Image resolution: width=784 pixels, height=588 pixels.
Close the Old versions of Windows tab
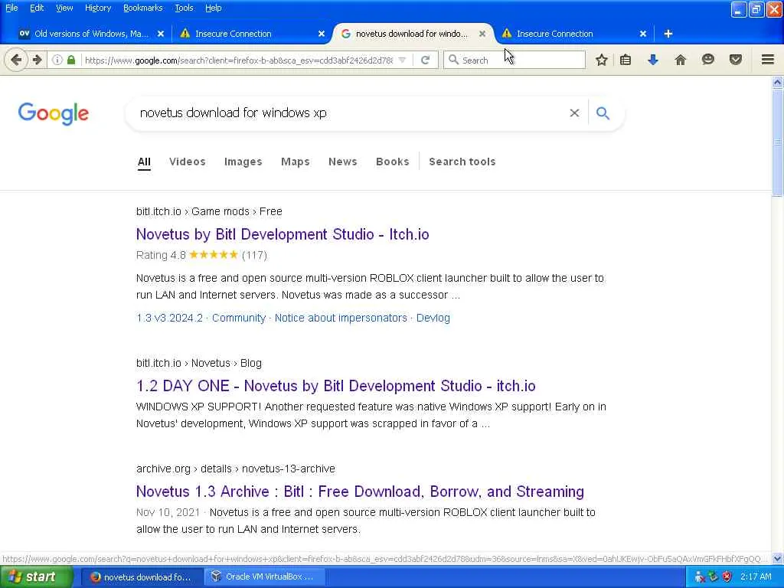pos(161,34)
